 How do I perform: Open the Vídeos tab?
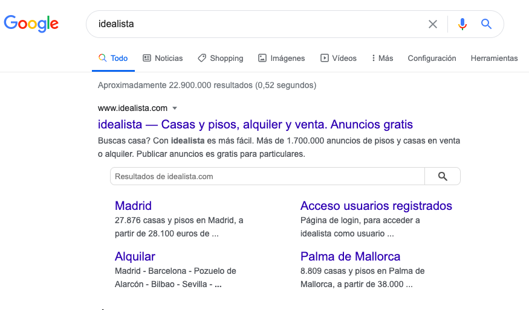pos(339,59)
